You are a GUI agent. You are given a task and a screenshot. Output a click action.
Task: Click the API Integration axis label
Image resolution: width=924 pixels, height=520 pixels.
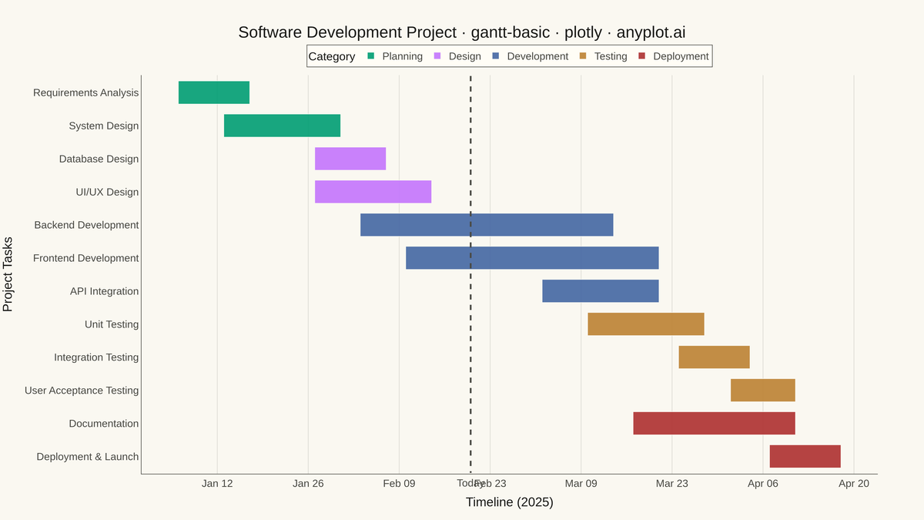point(105,291)
